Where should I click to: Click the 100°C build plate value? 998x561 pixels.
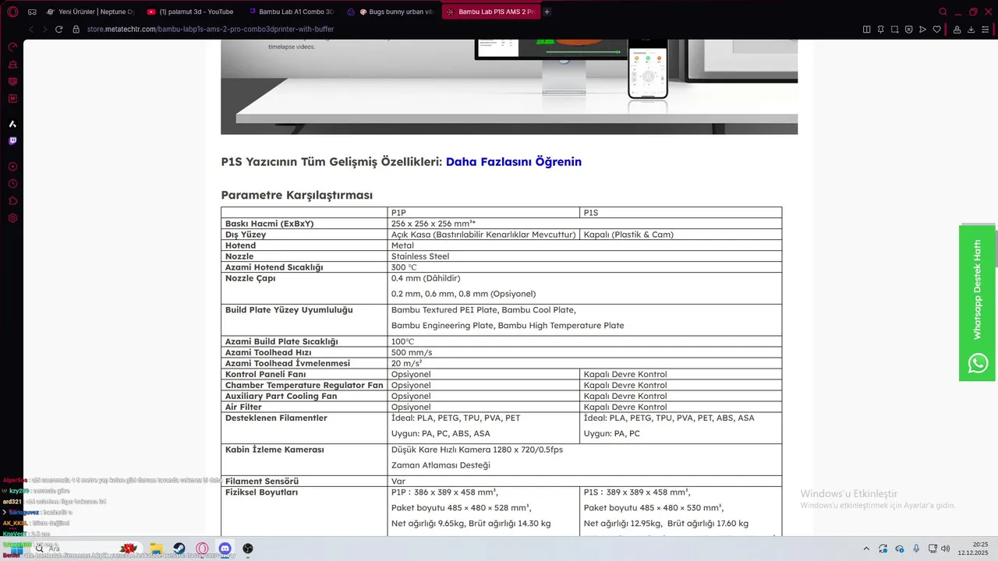(x=402, y=341)
